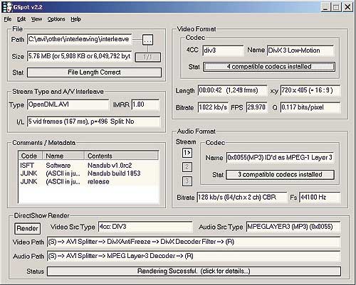Open the File menu
This screenshot has height=285, width=356.
pyautogui.click(x=8, y=19)
